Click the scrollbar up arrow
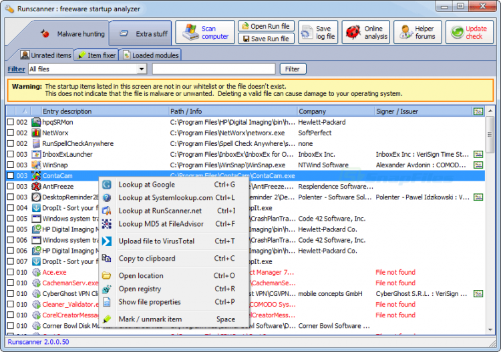 coord(490,111)
